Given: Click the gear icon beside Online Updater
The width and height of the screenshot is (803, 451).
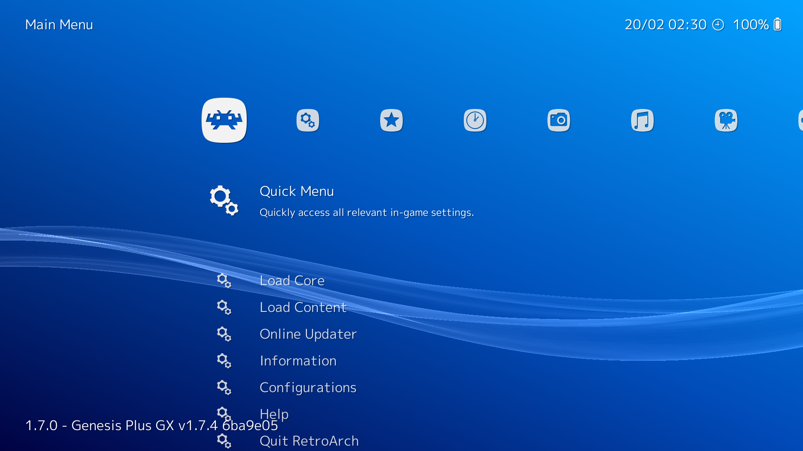Looking at the screenshot, I should tap(224, 334).
